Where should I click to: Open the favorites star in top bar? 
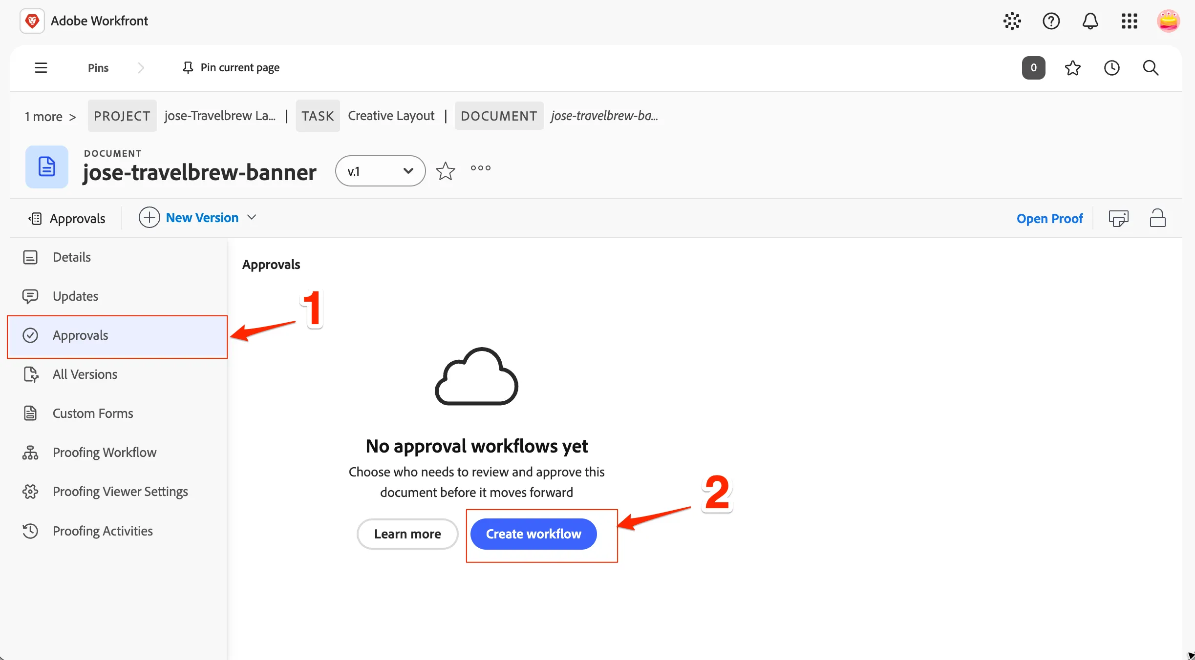(1072, 68)
